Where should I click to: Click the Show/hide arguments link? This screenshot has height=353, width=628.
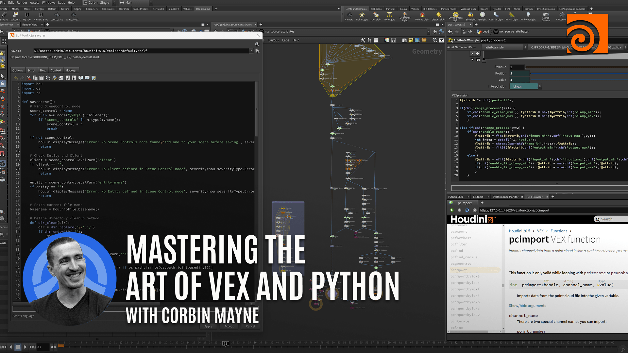point(527,306)
